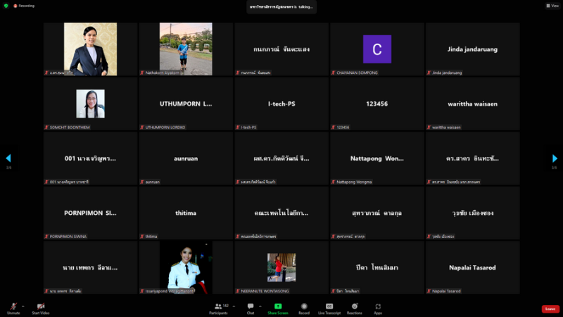Image resolution: width=563 pixels, height=317 pixels.
Task: Click the green encryption shield icon
Action: [x=6, y=6]
